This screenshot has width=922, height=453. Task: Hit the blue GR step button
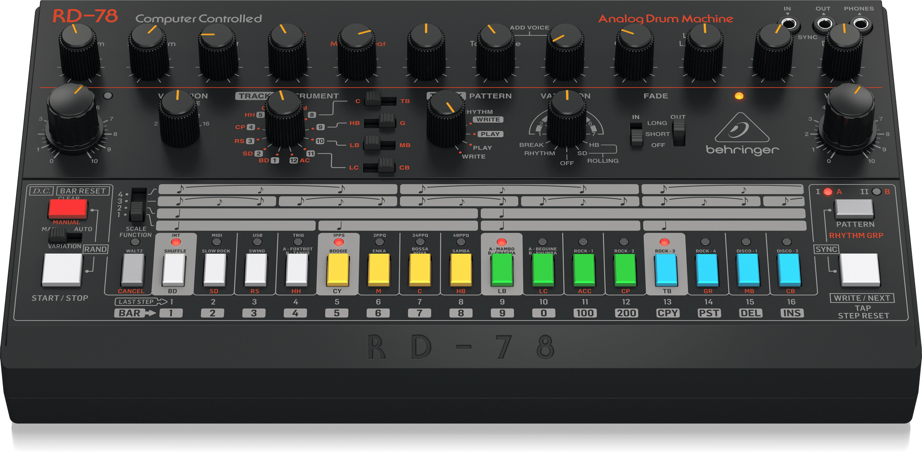pyautogui.click(x=707, y=270)
